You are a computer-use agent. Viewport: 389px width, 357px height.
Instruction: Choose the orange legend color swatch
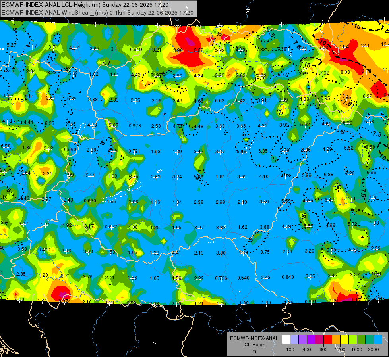(336, 339)
